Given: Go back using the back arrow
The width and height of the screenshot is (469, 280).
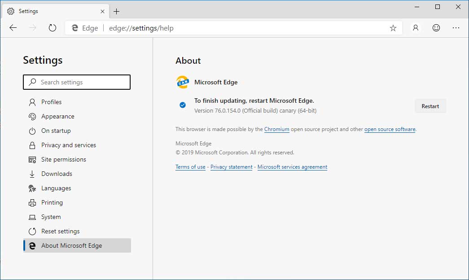Looking at the screenshot, I should click(x=13, y=28).
